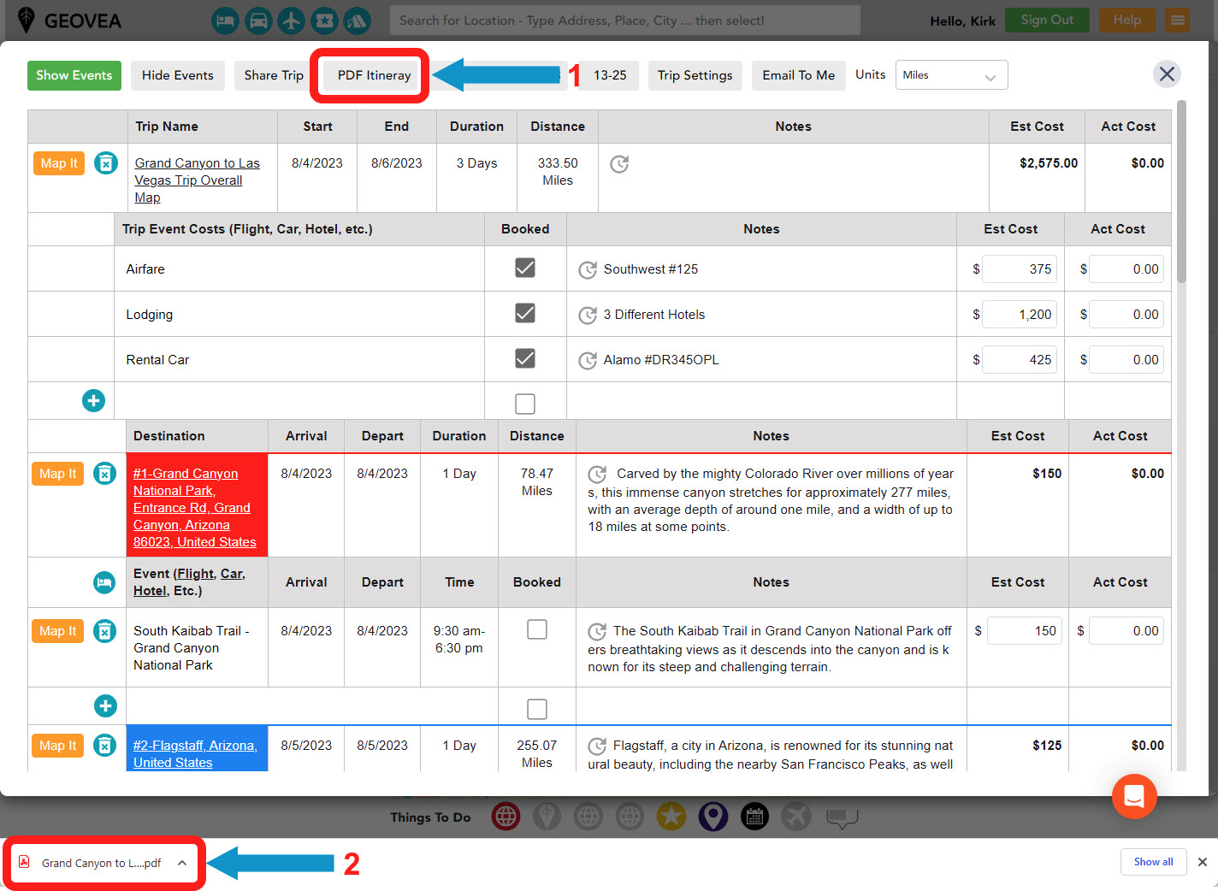Open the orange hamburger menu
The height and width of the screenshot is (891, 1218).
1177,20
